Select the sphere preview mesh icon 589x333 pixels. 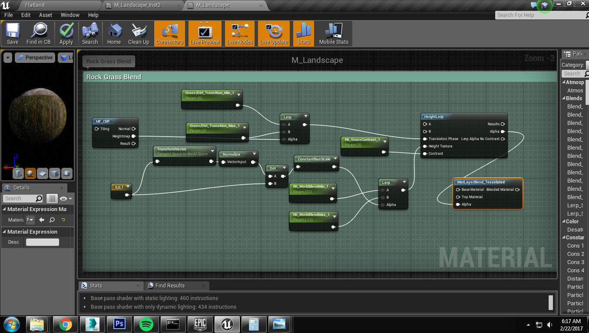pos(30,173)
